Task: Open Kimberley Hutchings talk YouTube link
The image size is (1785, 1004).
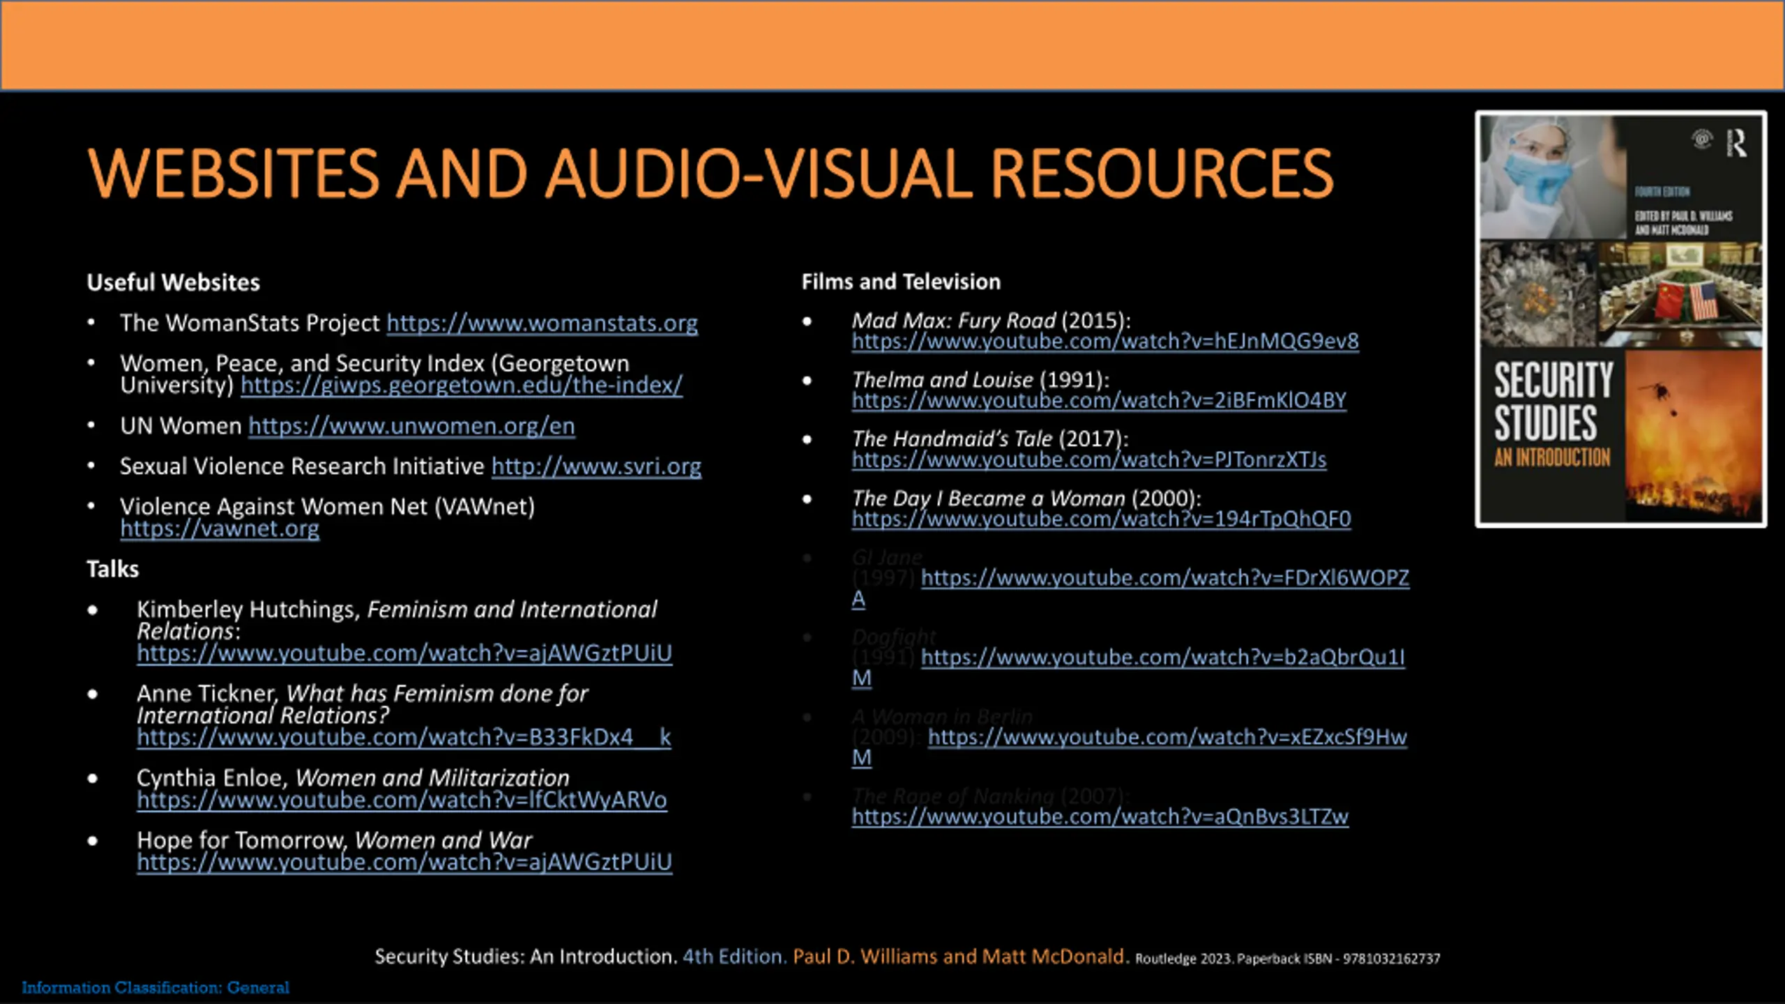Action: point(404,653)
